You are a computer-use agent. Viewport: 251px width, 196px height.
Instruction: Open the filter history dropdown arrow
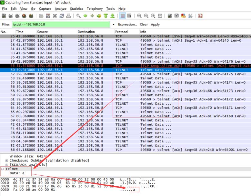(x=113, y=25)
